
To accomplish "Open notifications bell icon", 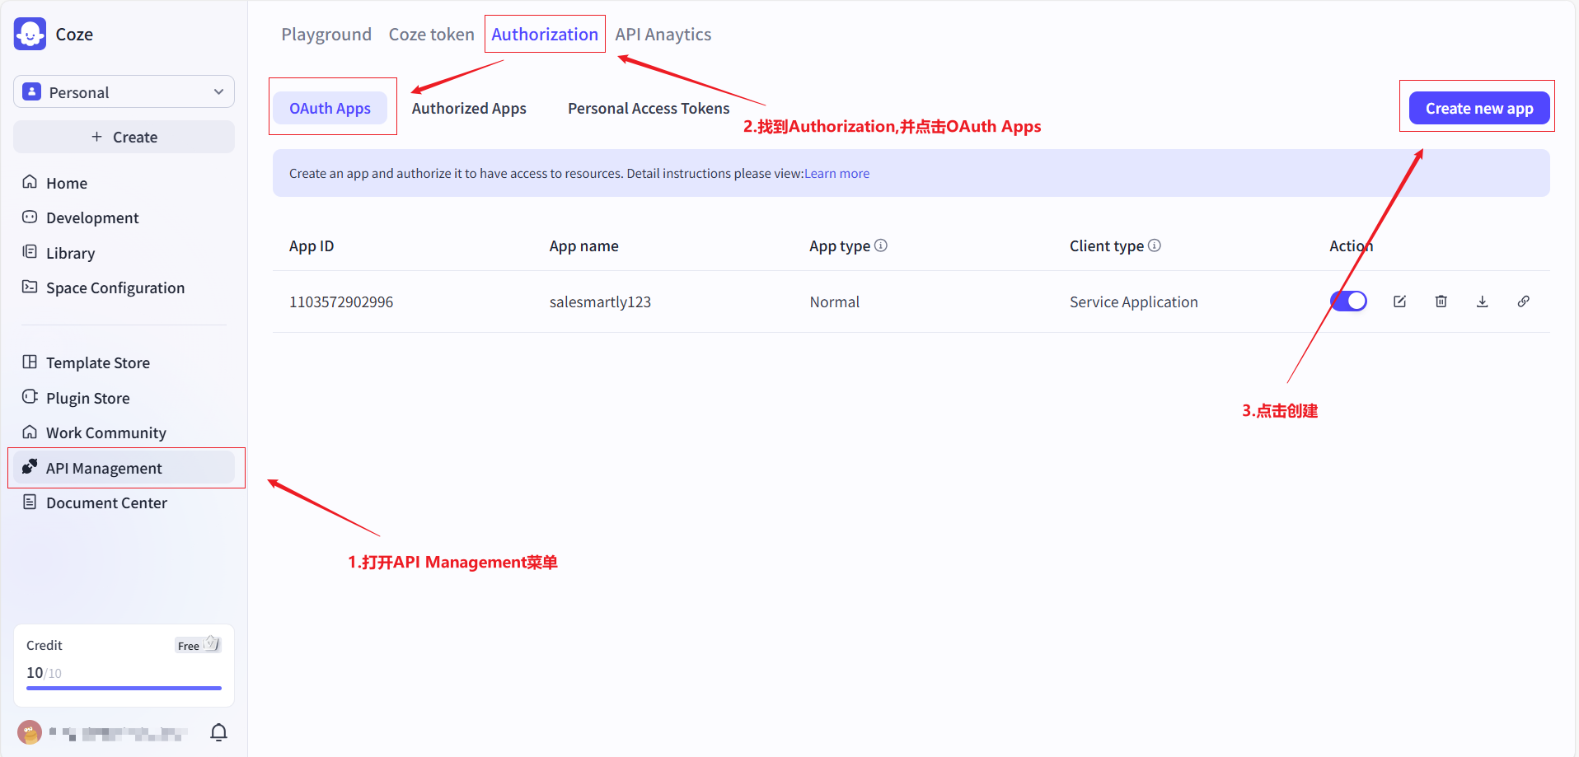I will (218, 732).
